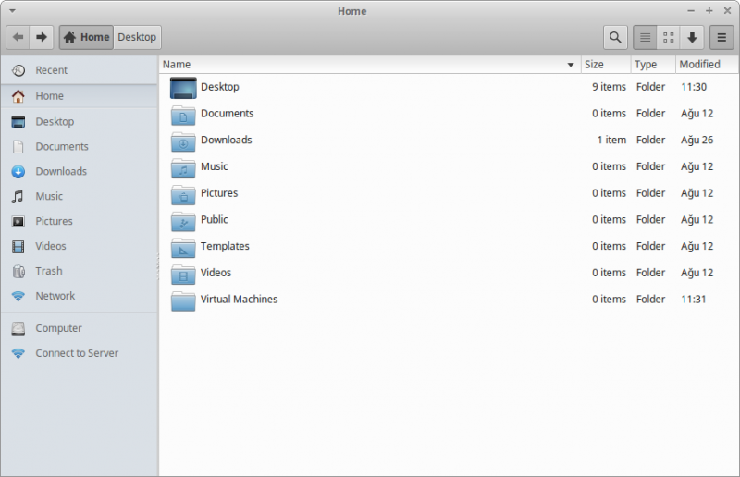Click the '11:30' modified time
The image size is (740, 477).
click(693, 87)
